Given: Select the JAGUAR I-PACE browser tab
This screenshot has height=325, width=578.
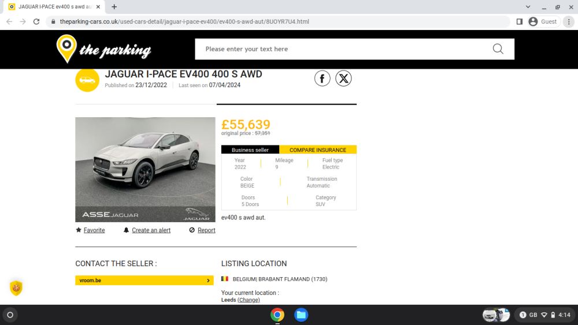Looking at the screenshot, I should (x=54, y=6).
